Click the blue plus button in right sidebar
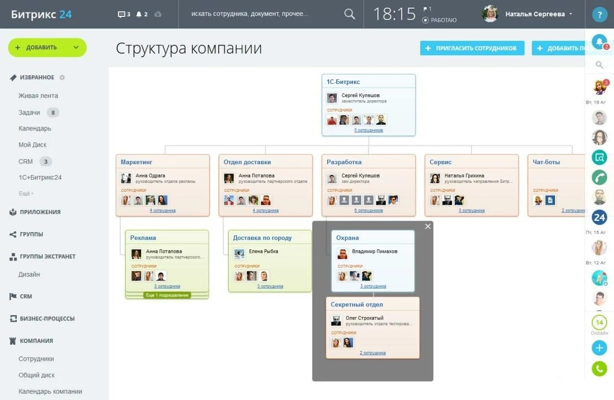The width and height of the screenshot is (614, 400). 600,348
